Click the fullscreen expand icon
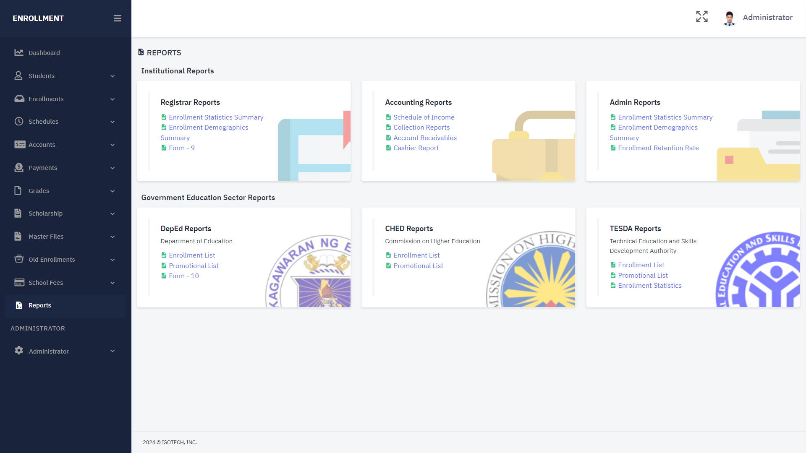 [x=701, y=17]
